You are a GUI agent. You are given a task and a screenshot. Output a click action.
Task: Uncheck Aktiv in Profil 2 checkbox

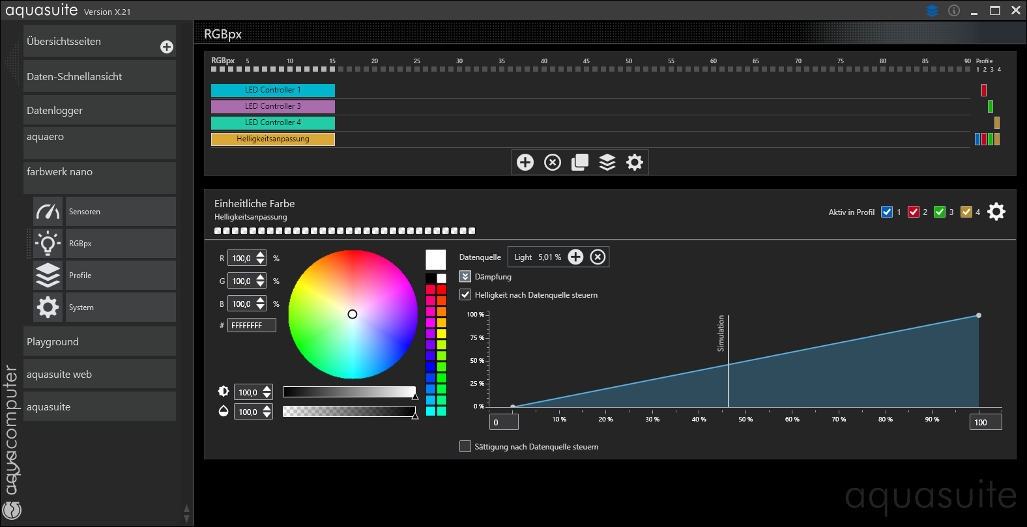point(914,212)
